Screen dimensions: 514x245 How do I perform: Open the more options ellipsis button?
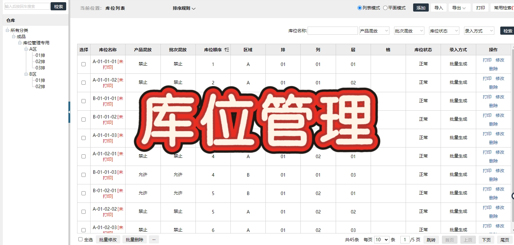point(154,240)
